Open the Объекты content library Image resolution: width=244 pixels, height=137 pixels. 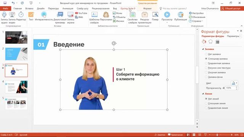click(119, 17)
